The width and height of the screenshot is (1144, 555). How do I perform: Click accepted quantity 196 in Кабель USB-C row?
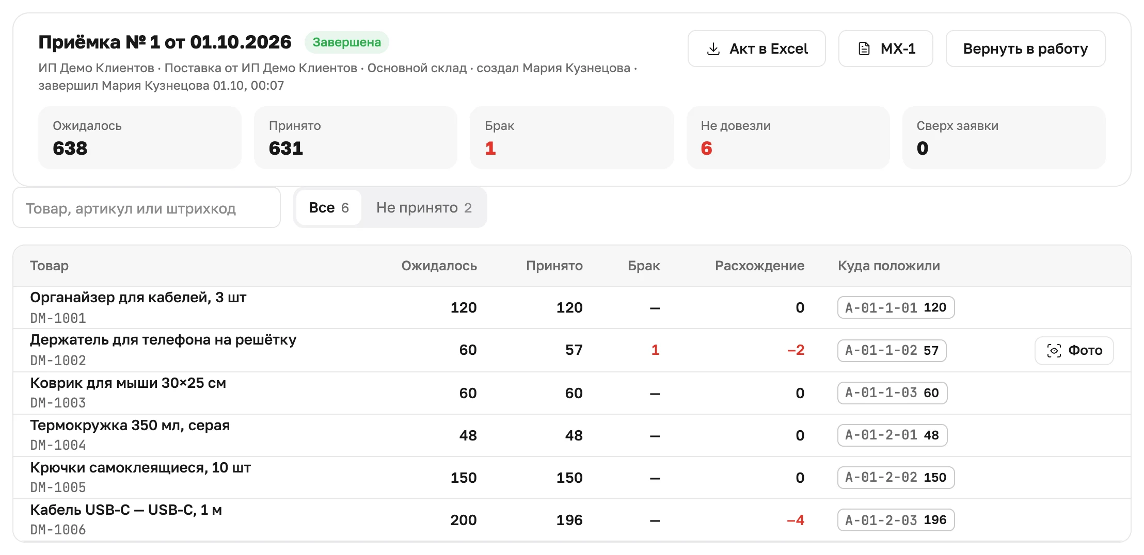(569, 520)
